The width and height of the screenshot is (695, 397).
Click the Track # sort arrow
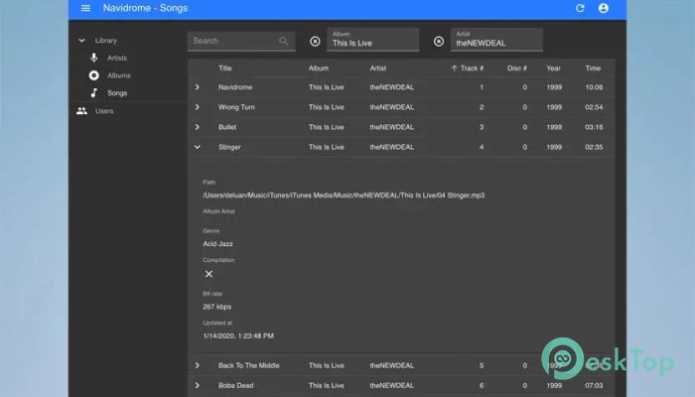(454, 68)
